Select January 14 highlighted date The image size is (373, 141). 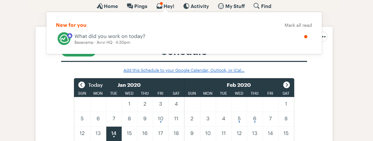pyautogui.click(x=114, y=134)
